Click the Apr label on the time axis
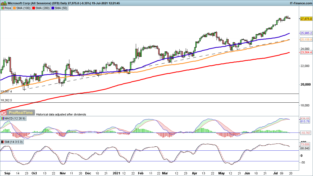Screen dimensions: 313x176 (195, 173)
